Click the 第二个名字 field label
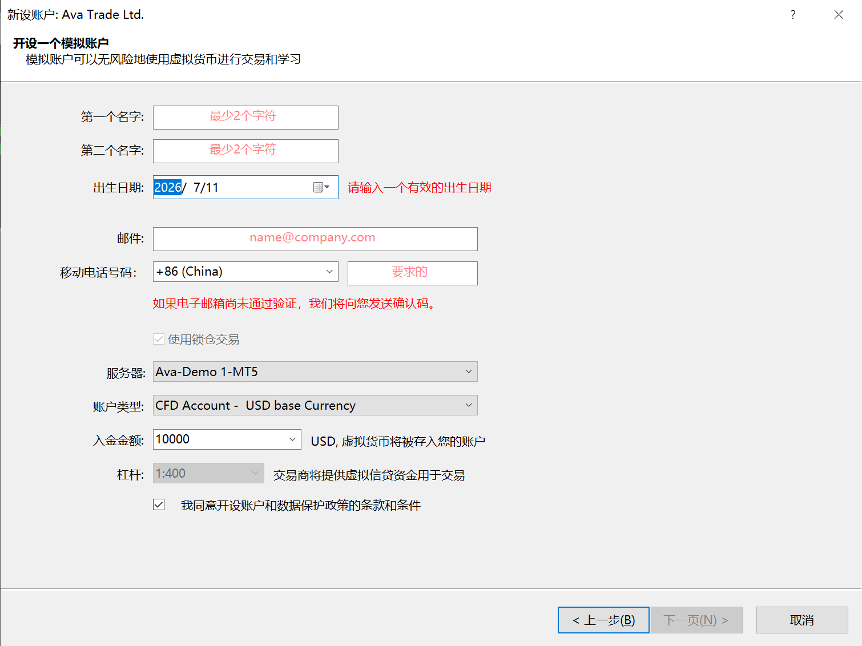 point(112,151)
